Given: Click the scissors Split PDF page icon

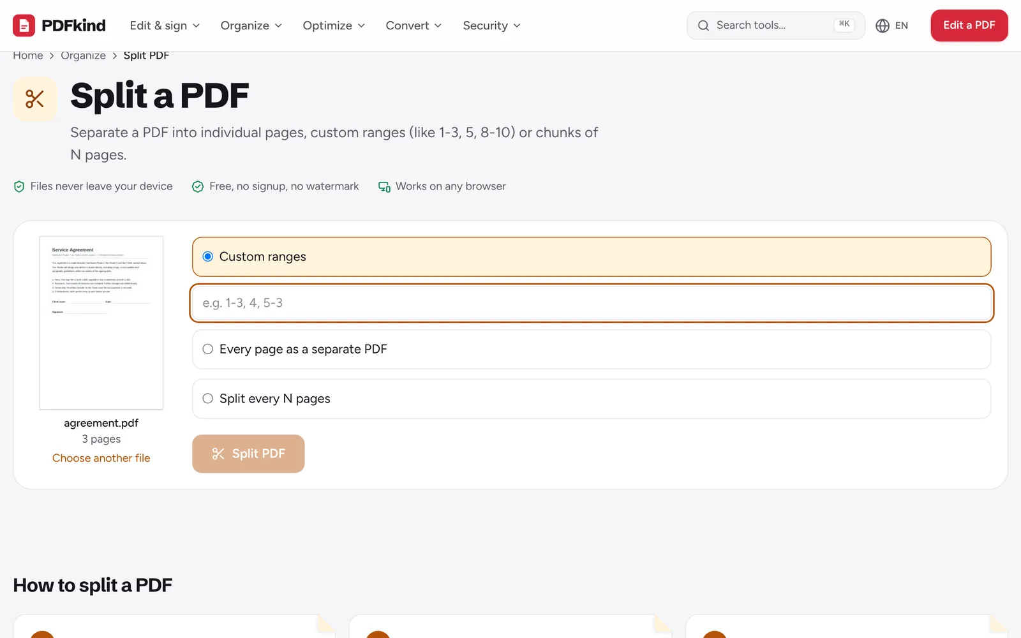Looking at the screenshot, I should pyautogui.click(x=35, y=99).
